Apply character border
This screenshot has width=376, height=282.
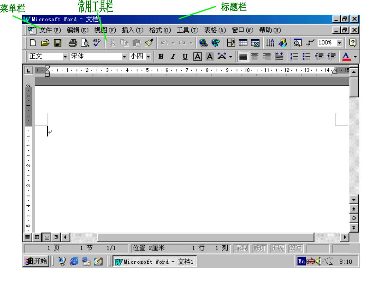pos(197,57)
